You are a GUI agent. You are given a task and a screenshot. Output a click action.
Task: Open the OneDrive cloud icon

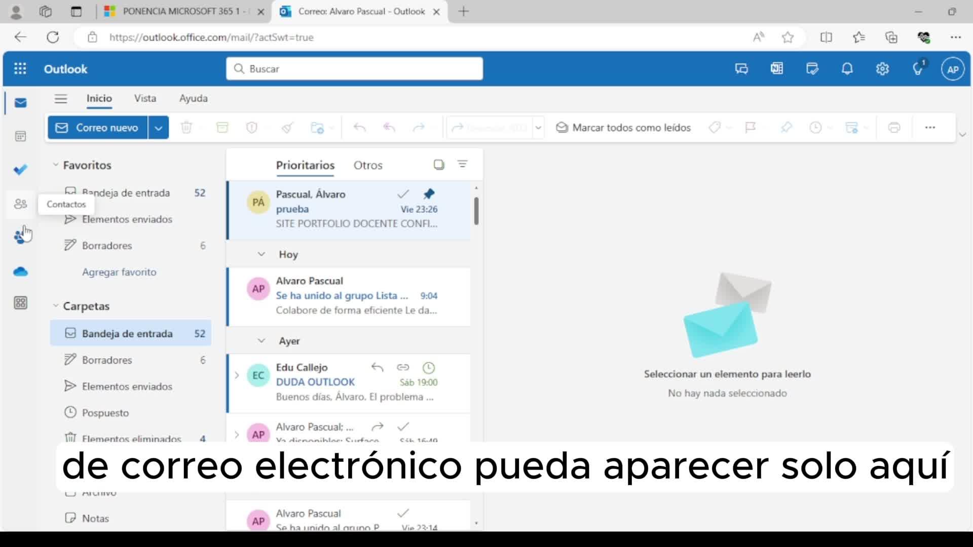click(x=20, y=272)
